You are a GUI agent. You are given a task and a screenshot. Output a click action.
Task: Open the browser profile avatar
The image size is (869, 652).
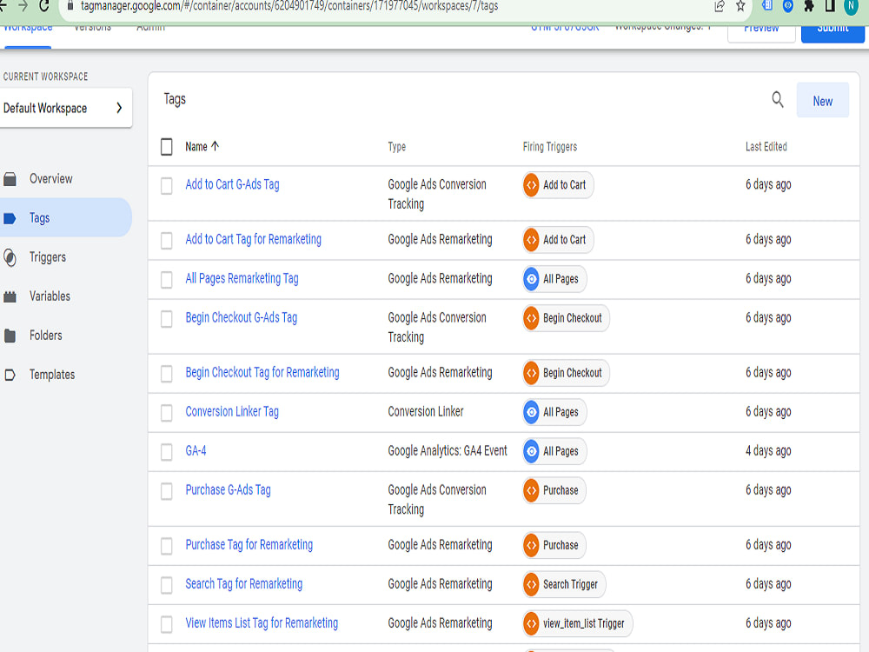click(851, 6)
